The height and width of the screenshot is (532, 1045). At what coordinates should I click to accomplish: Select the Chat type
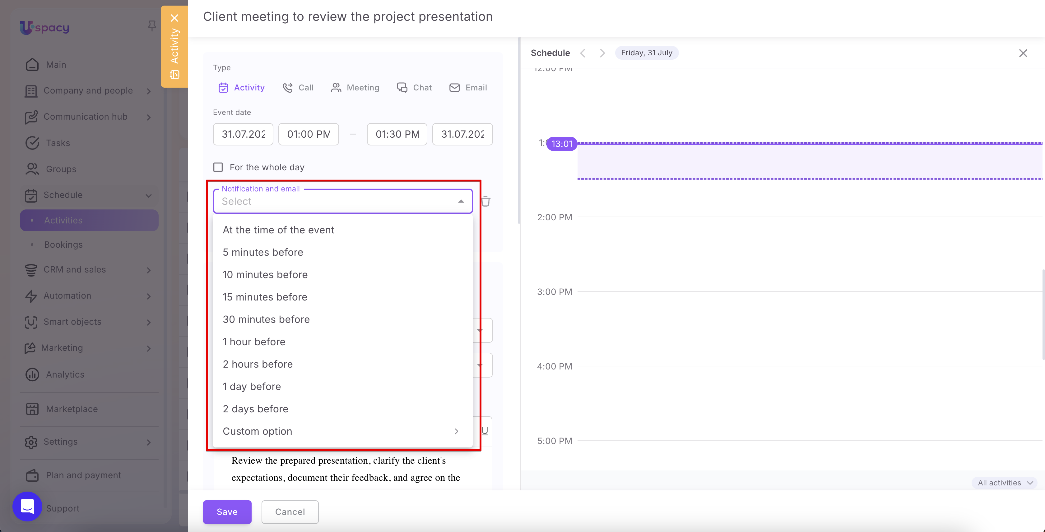[414, 88]
